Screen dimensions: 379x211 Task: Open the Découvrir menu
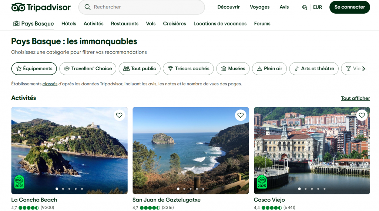tap(228, 7)
